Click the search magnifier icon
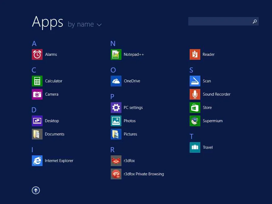 point(255,21)
